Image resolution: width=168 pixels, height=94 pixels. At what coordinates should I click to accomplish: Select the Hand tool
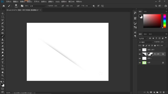pyautogui.click(x=2, y=72)
